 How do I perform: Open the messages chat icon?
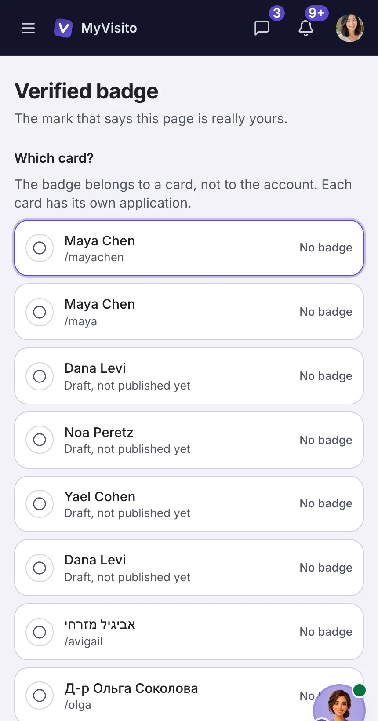(262, 28)
